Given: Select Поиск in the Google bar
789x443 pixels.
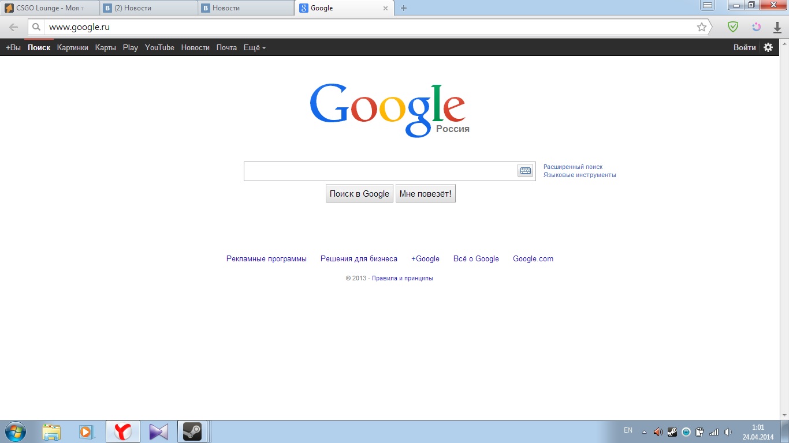Looking at the screenshot, I should point(39,47).
